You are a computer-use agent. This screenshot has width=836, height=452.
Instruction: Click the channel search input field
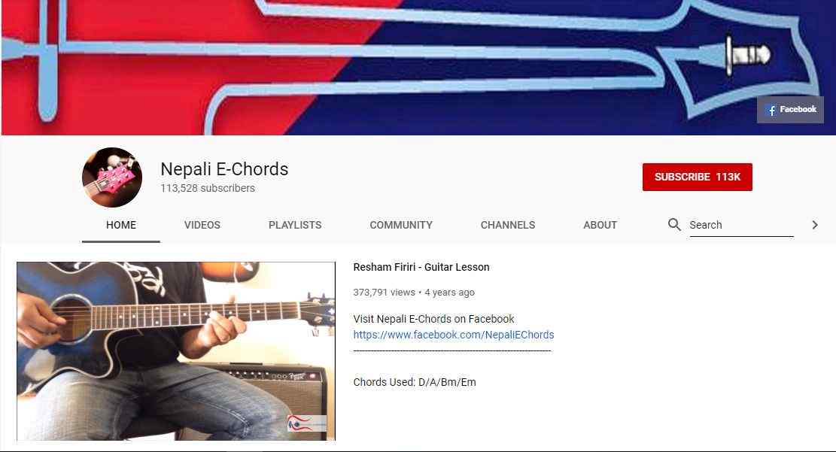pyautogui.click(x=741, y=225)
